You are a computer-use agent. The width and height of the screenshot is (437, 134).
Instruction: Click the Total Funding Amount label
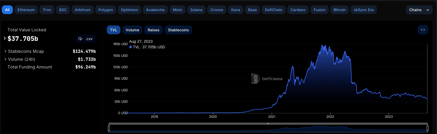pyautogui.click(x=30, y=67)
